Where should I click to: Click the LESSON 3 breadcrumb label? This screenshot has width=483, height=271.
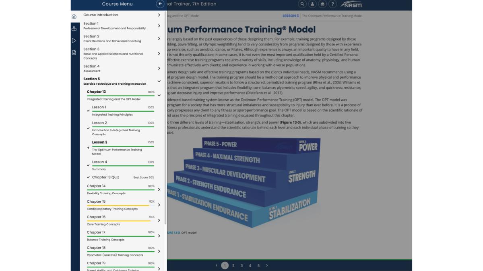coord(291,16)
